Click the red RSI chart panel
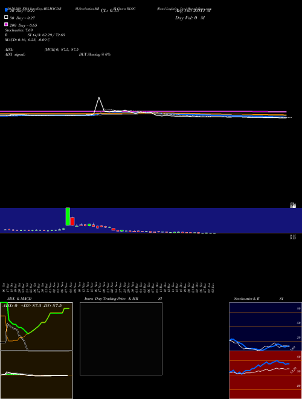The image size is (302, 399). (265, 375)
